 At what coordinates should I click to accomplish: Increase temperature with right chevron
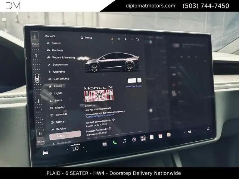coord(83,147)
